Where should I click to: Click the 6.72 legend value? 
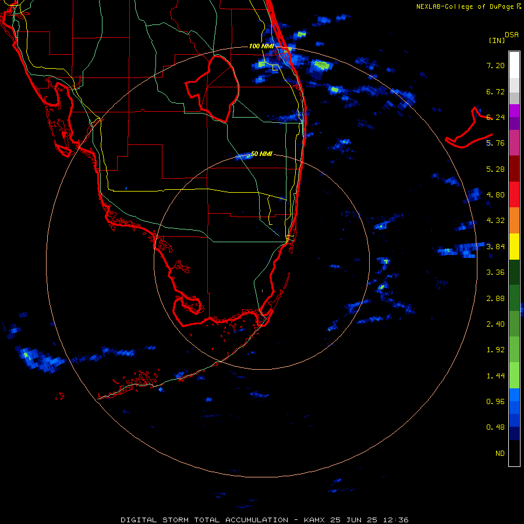495,91
